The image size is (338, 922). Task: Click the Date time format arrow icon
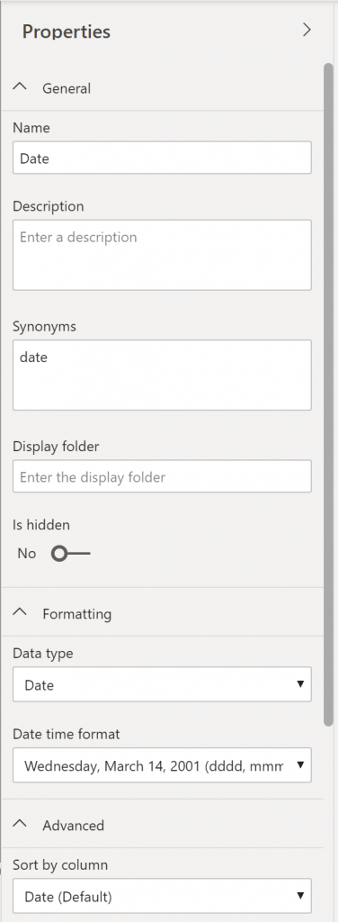coord(300,765)
